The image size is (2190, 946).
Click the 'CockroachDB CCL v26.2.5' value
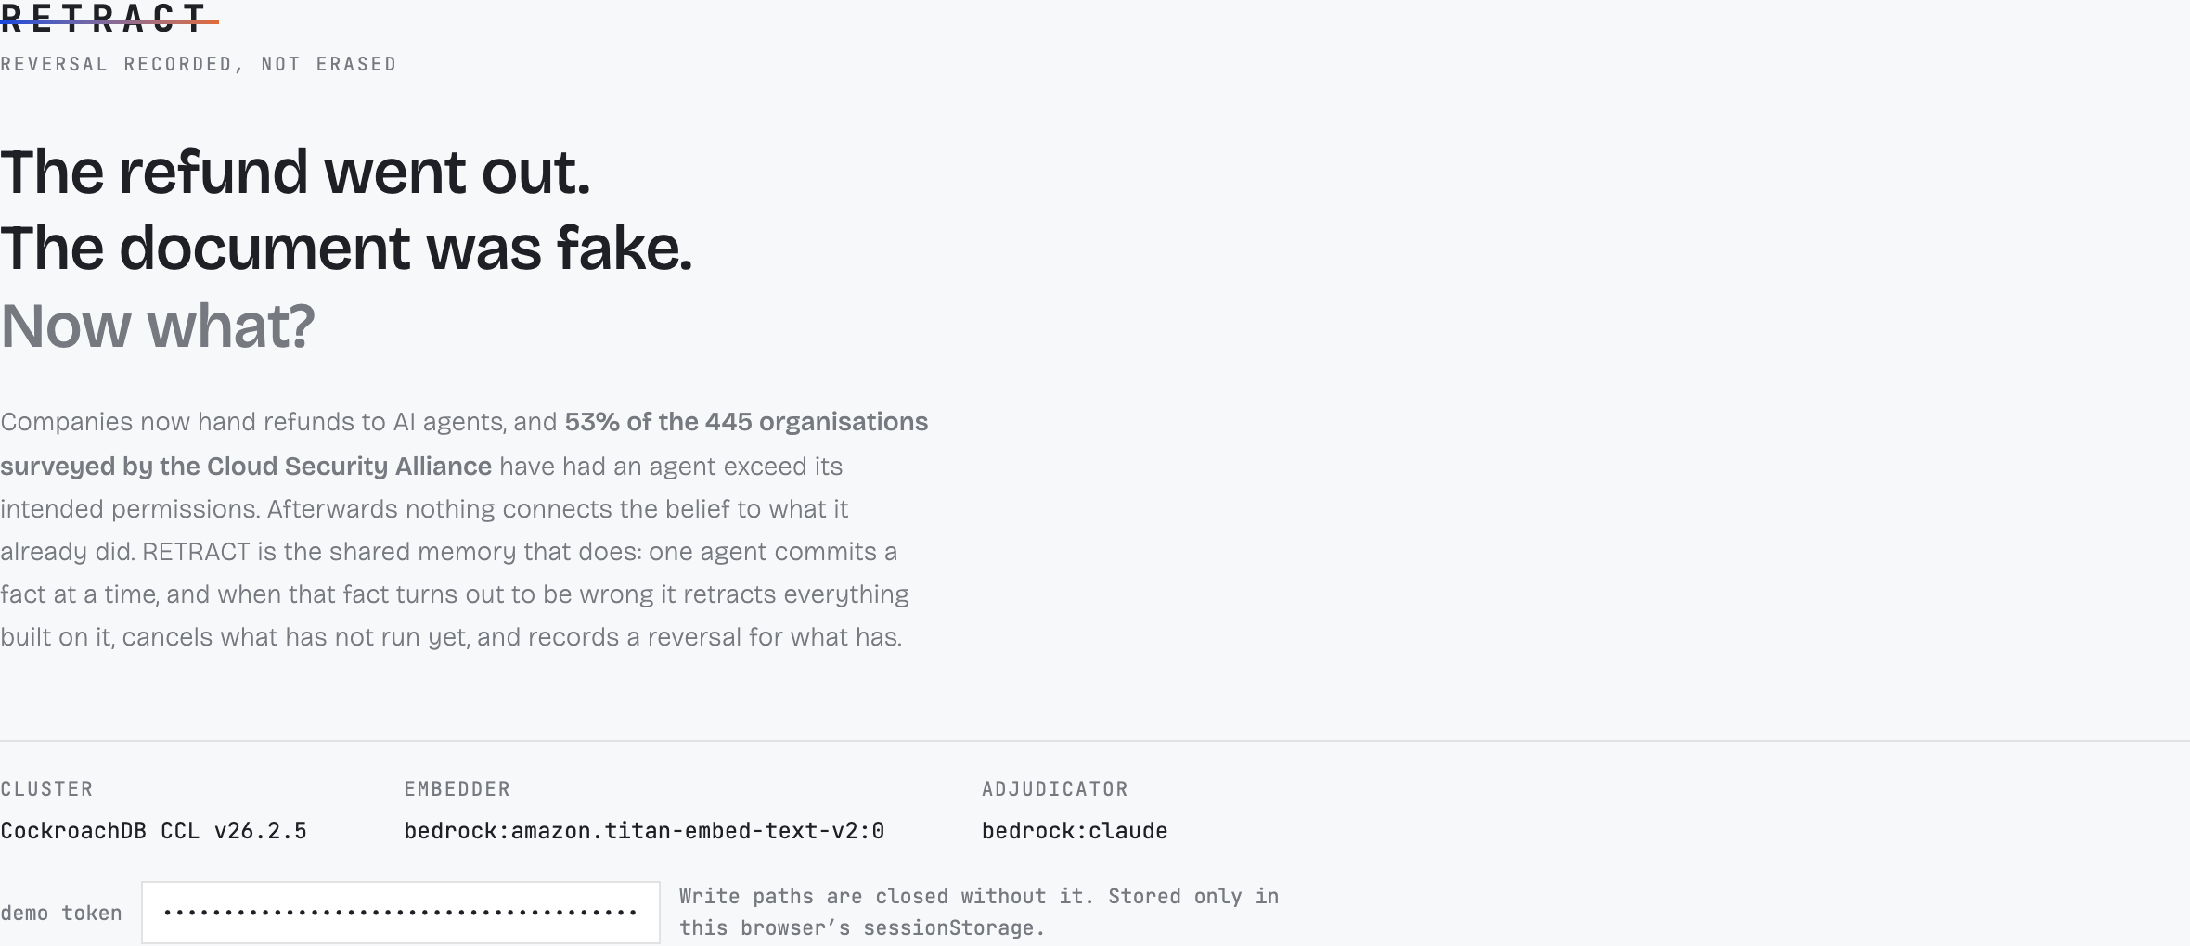[x=153, y=831]
